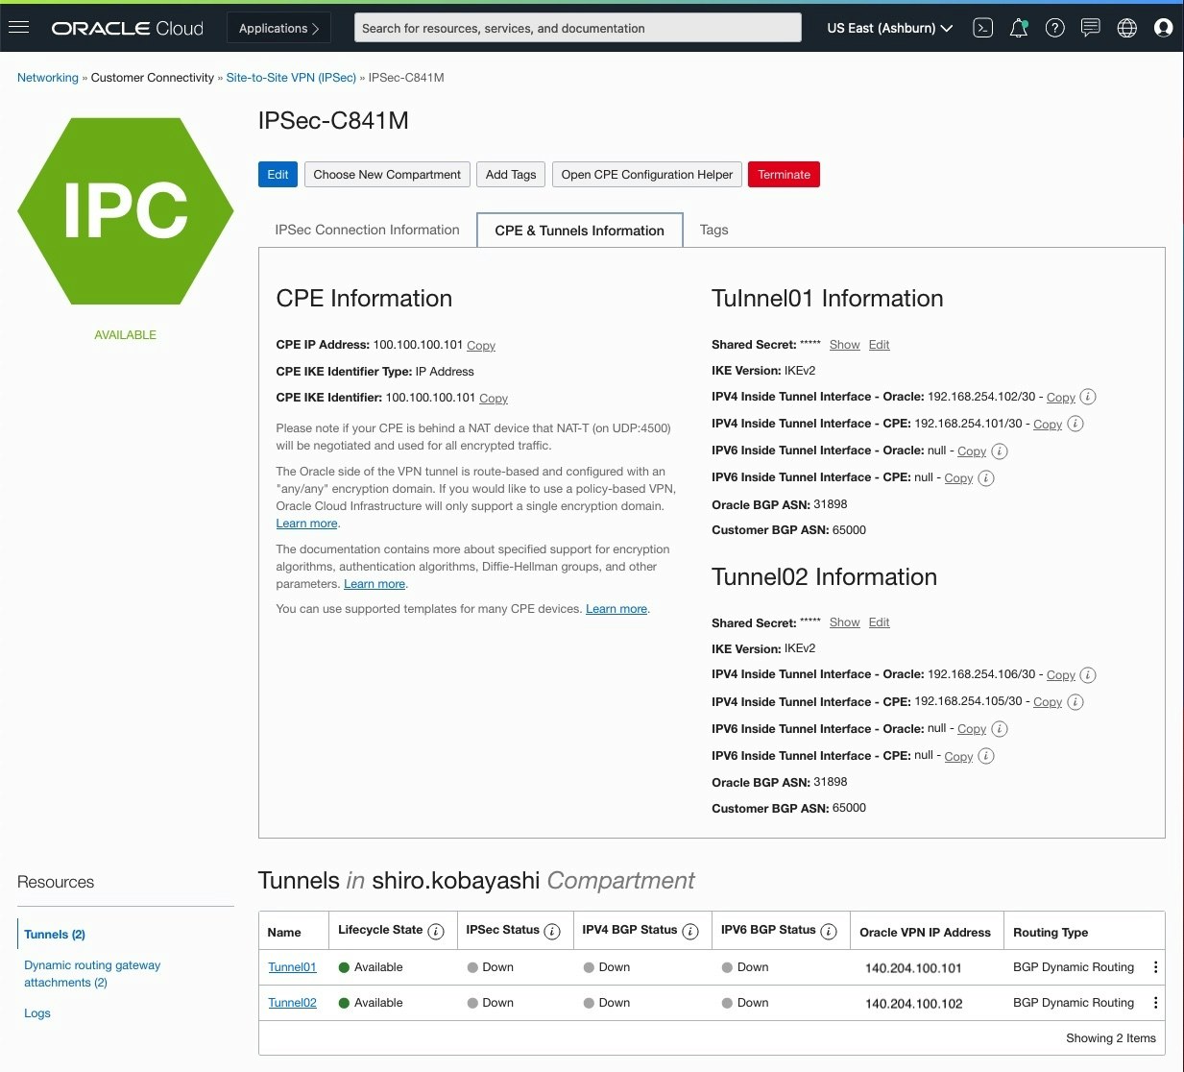Viewport: 1184px width, 1072px height.
Task: Copy Tunnel01 IPV4 Oracle interface 192.168.254.102/30
Action: tap(1061, 398)
